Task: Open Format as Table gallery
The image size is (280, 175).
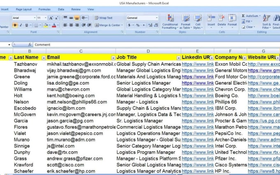Action: [x=186, y=22]
